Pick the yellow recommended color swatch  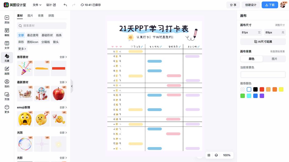tap(281, 89)
